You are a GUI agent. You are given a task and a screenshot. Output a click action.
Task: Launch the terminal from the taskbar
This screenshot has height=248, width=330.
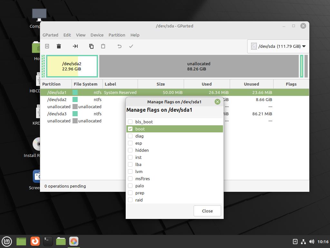(48, 241)
